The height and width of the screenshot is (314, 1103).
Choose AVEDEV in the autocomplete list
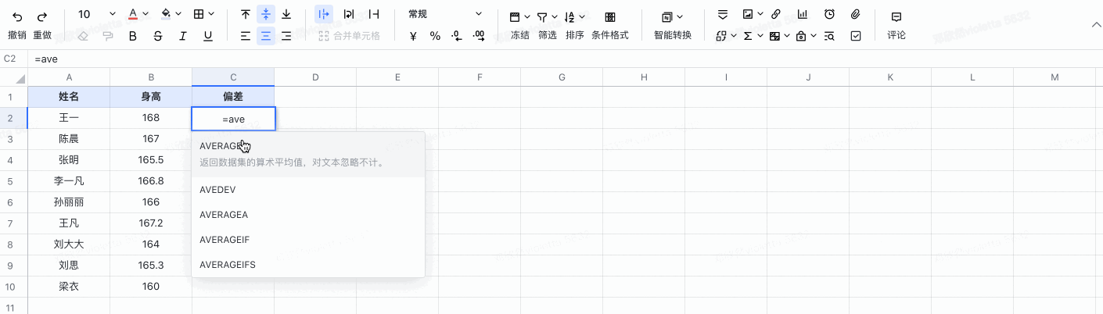pyautogui.click(x=217, y=190)
